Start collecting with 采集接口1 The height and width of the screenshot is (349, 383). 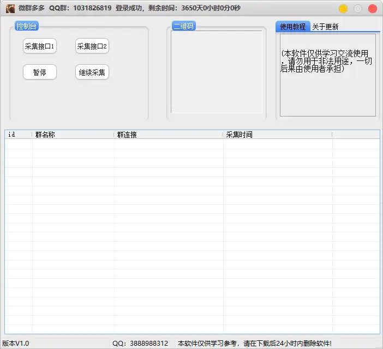pyautogui.click(x=40, y=47)
